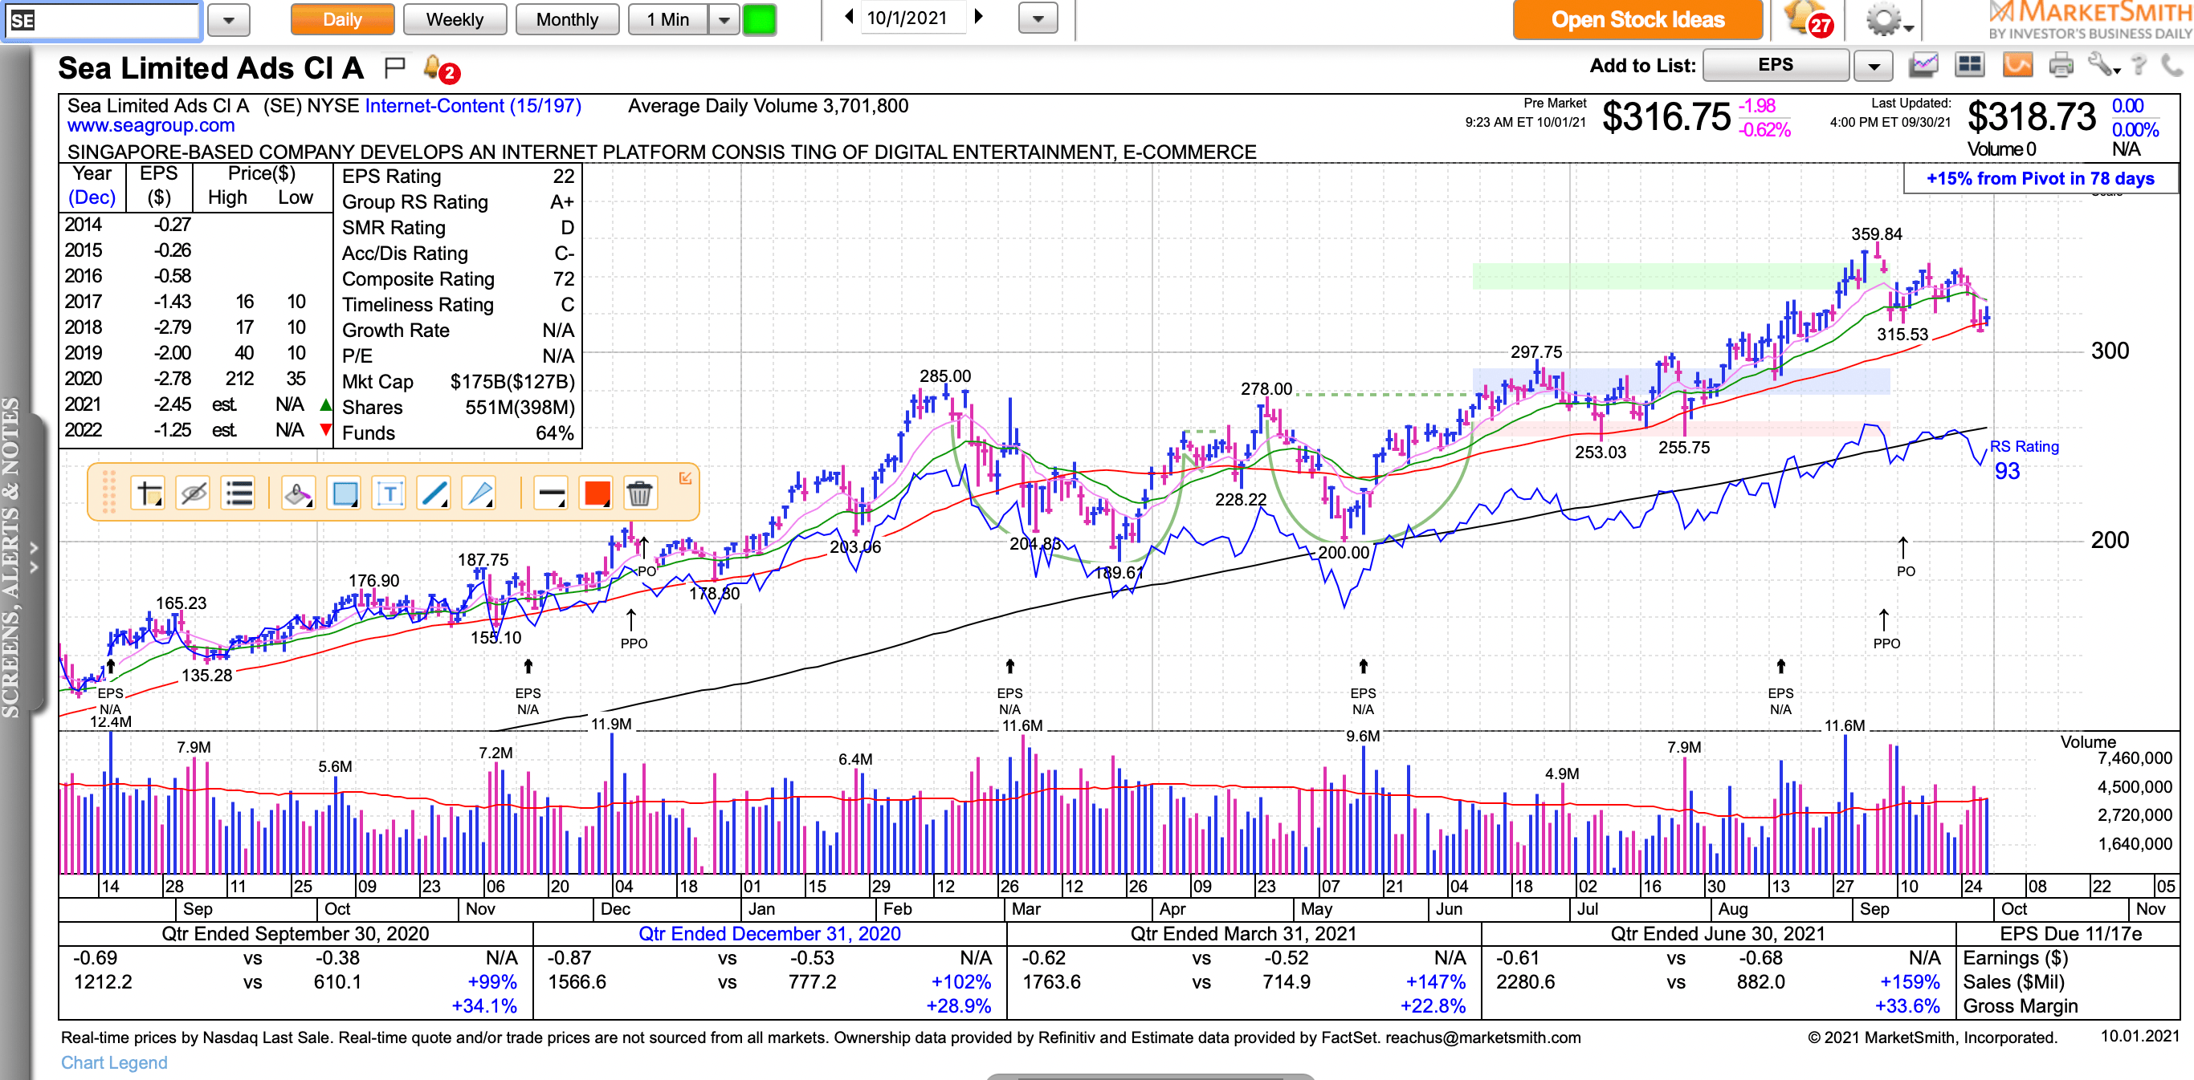Screen dimensions: 2194x1080
Task: Select the rectangle shape drawing tool
Action: pyautogui.click(x=345, y=493)
